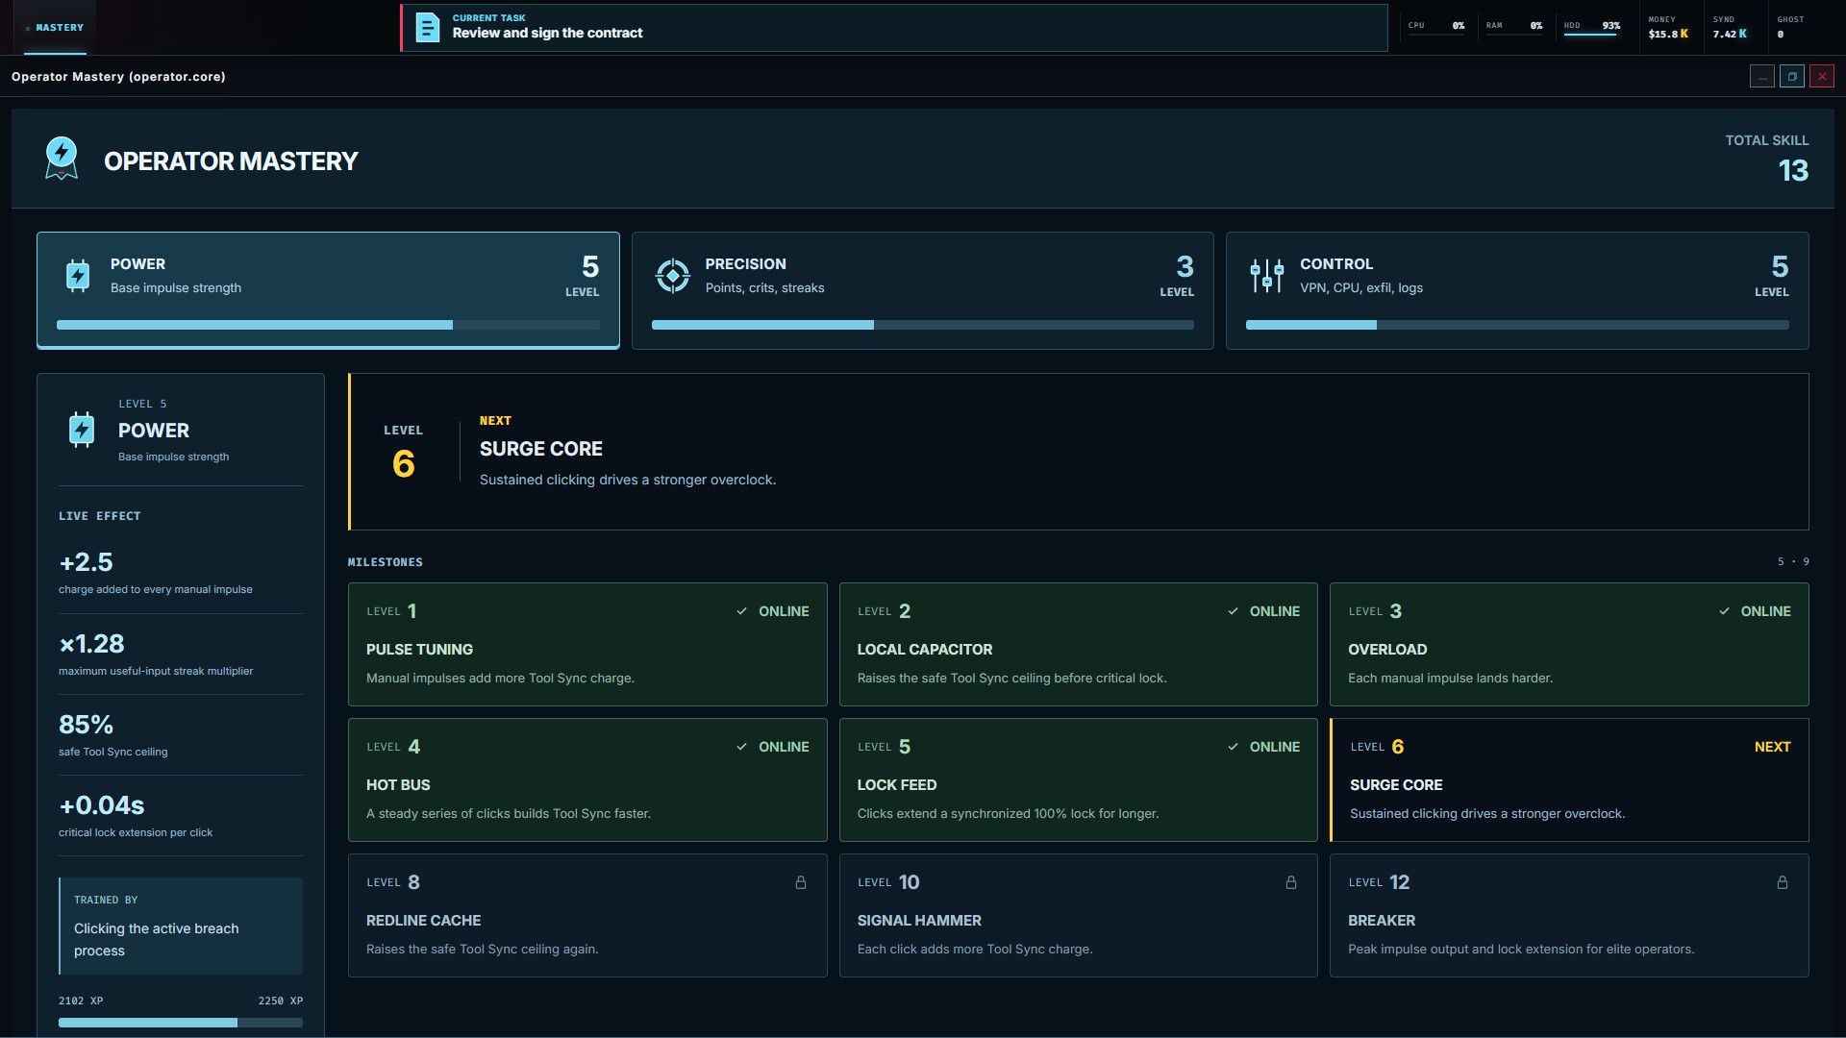Click the Precision level progress bar
This screenshot has width=1846, height=1038.
click(x=922, y=325)
